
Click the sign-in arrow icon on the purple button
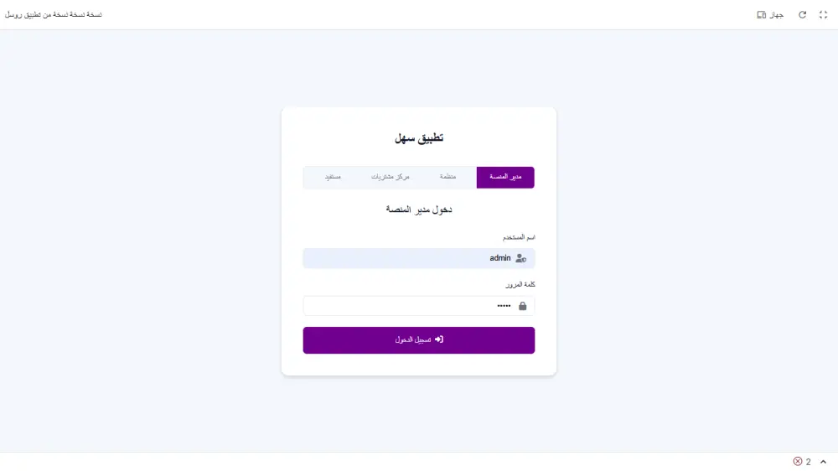click(x=438, y=339)
